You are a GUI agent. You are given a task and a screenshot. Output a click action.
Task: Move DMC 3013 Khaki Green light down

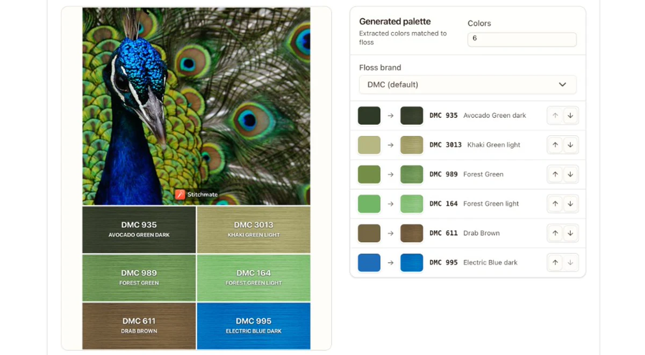coord(570,145)
